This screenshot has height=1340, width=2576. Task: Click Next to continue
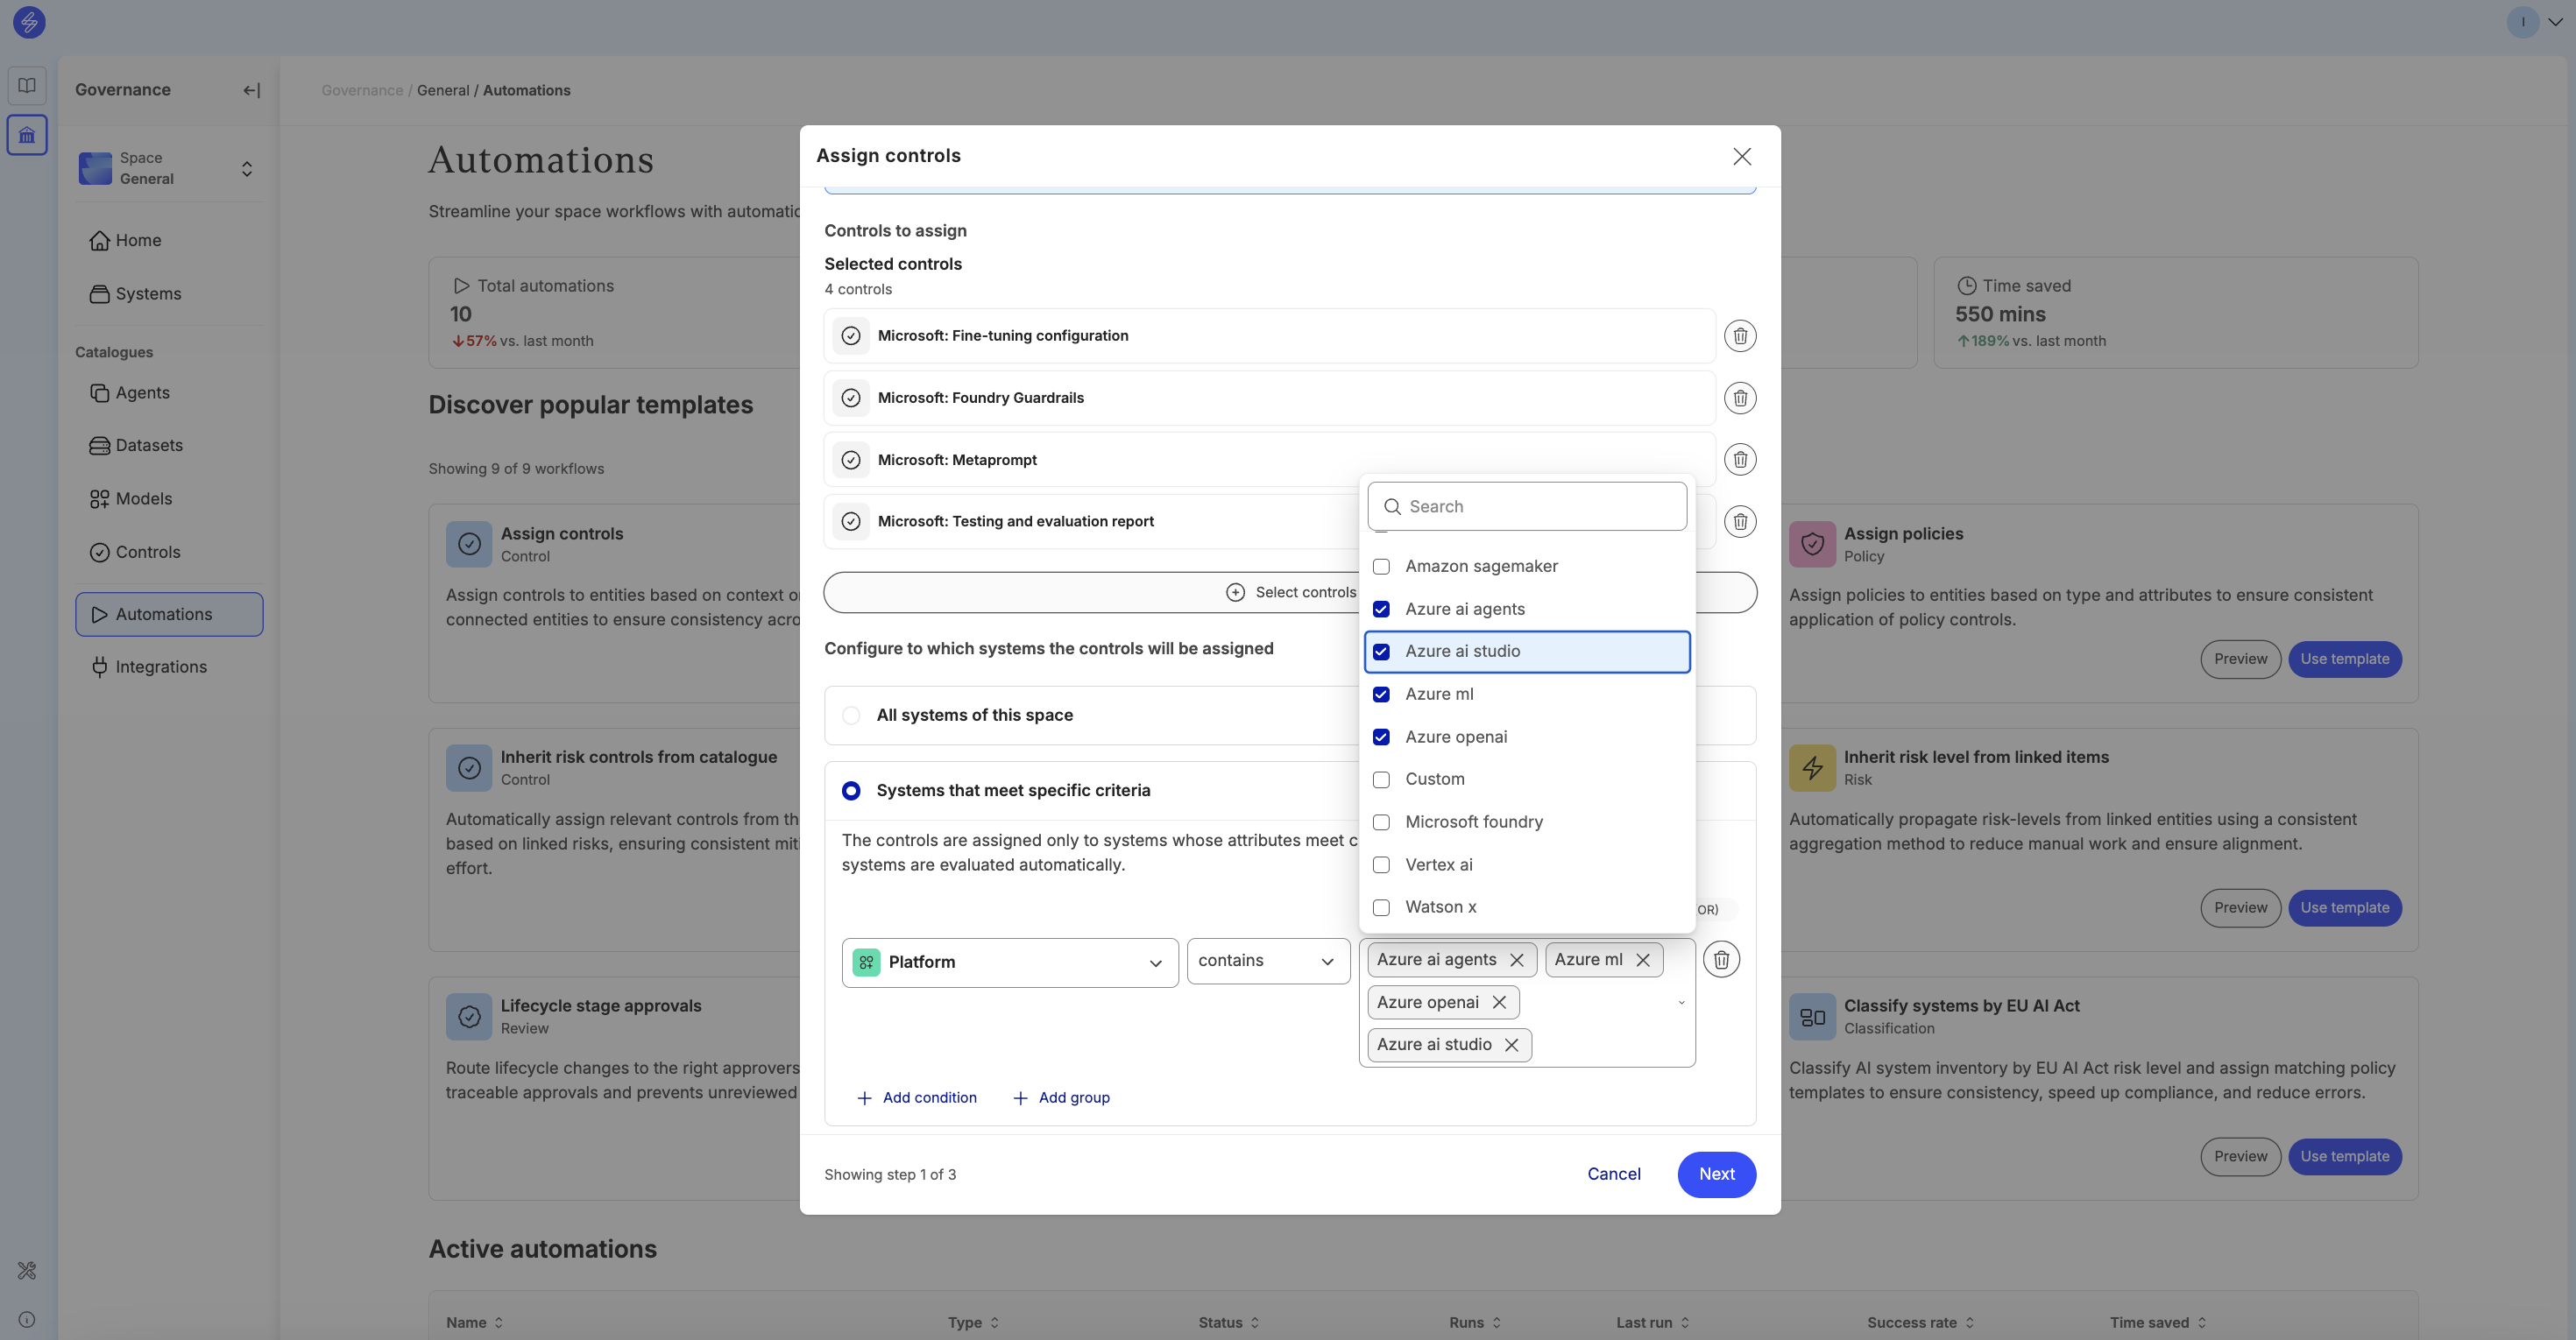pyautogui.click(x=1717, y=1175)
